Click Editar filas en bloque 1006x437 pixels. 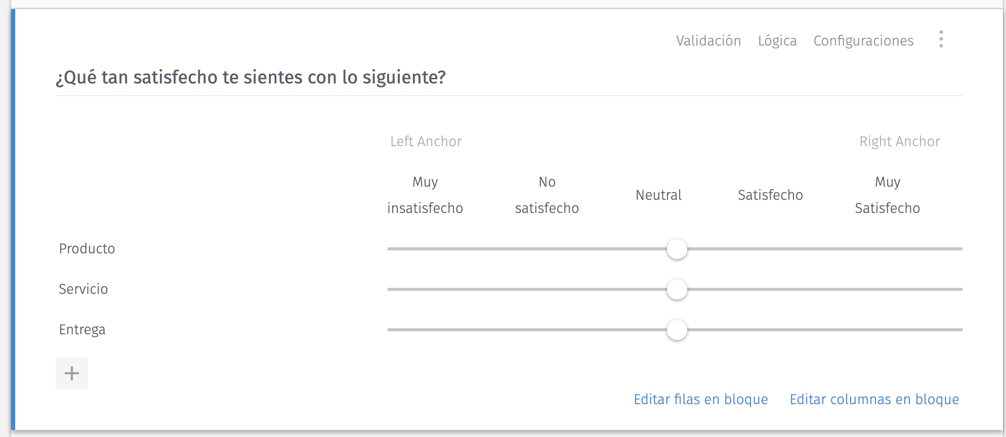700,399
